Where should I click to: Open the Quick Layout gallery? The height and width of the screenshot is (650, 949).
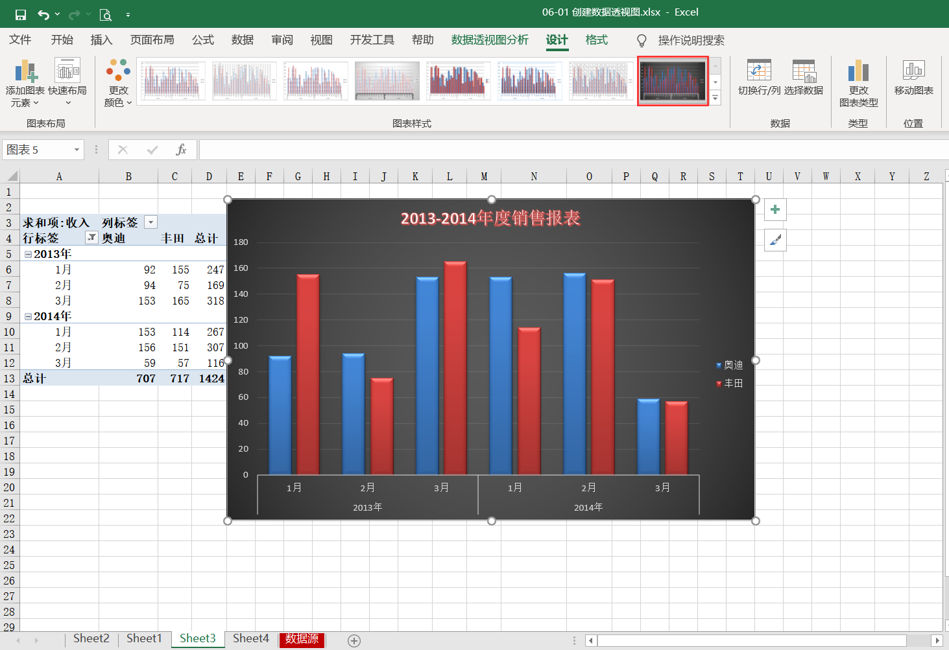click(67, 84)
